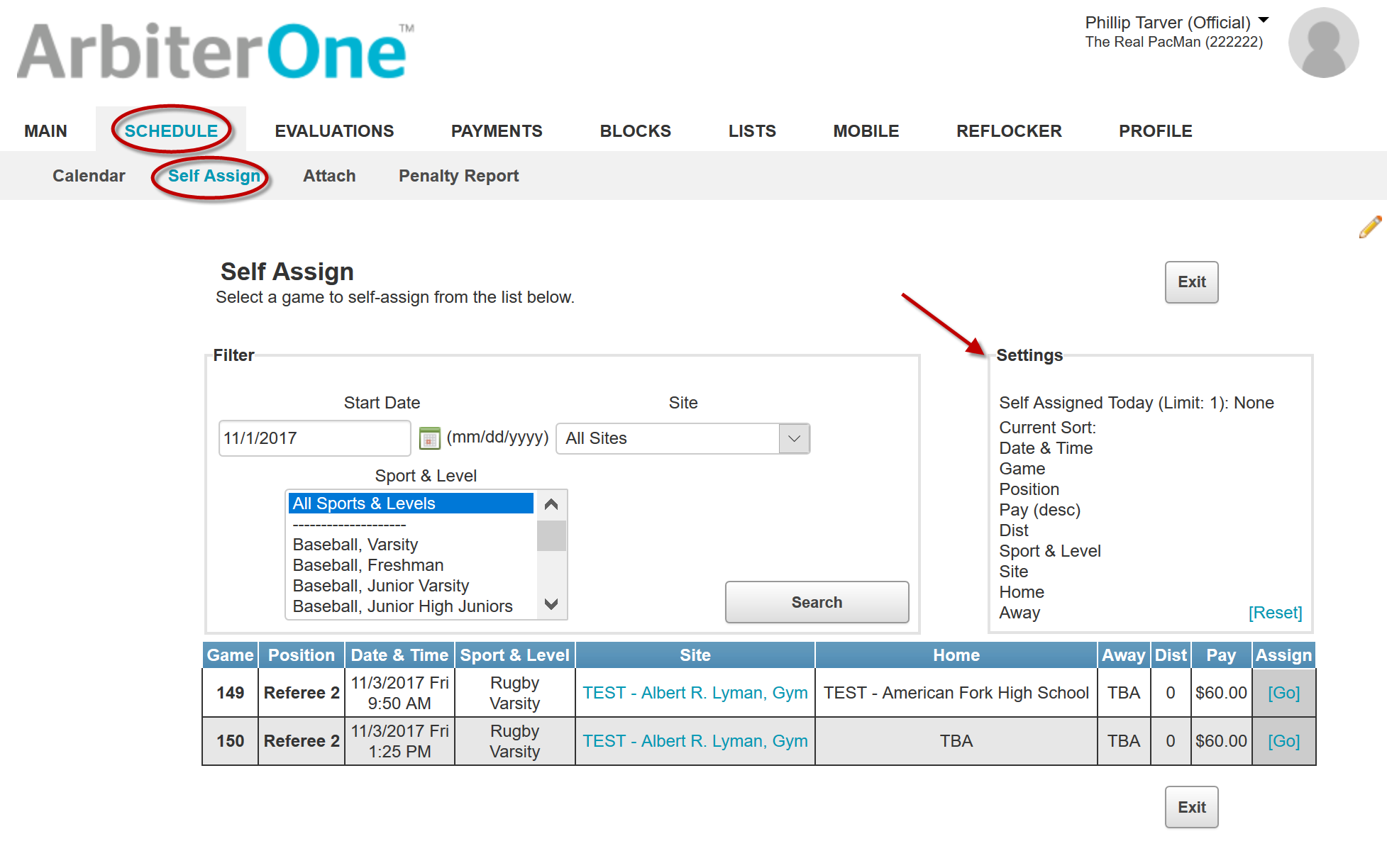
Task: Click the Sport & Level list down arrow
Action: click(x=551, y=604)
